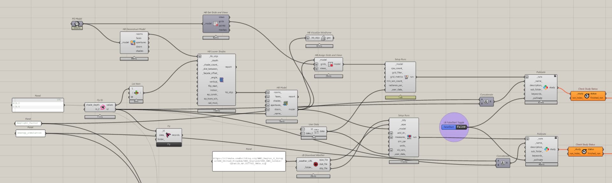Viewport: 612px width, 183px height.
Task: Click the blue FalseStart label of the toggle
Action: coord(449,127)
